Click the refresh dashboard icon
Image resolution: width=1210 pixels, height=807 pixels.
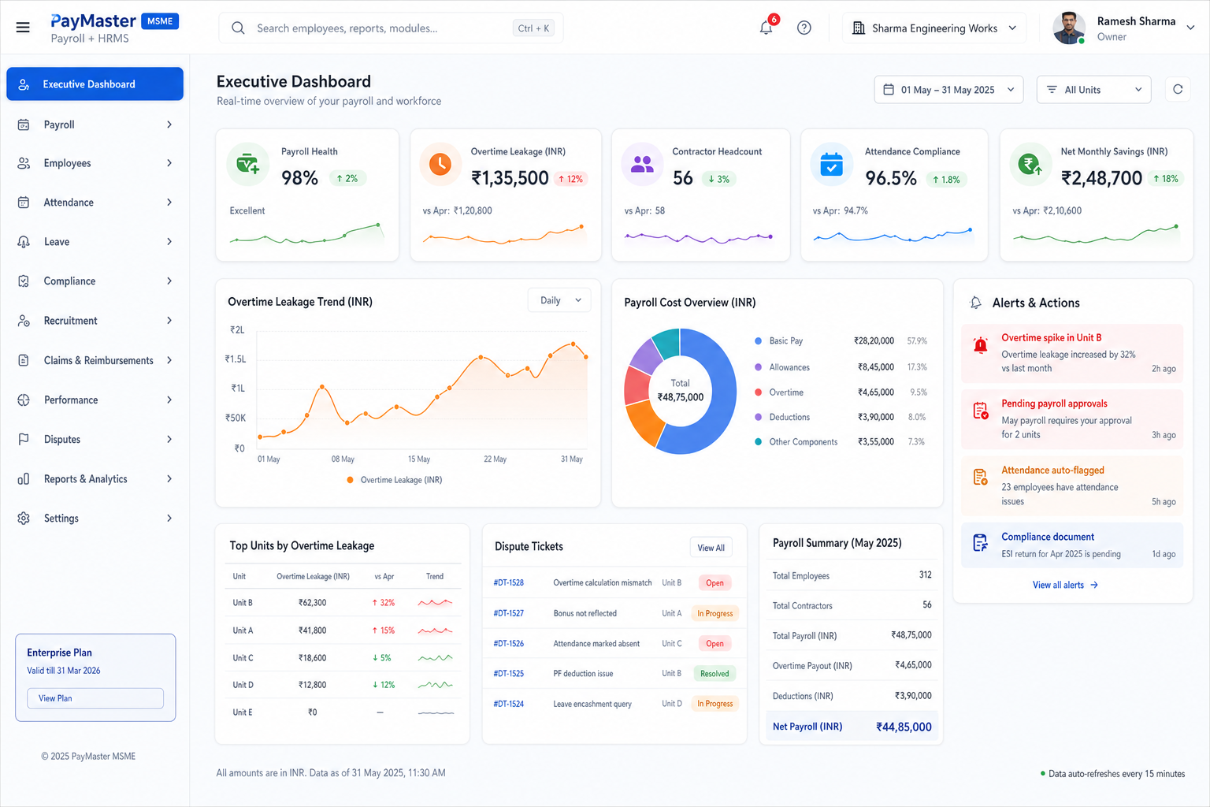pos(1178,90)
